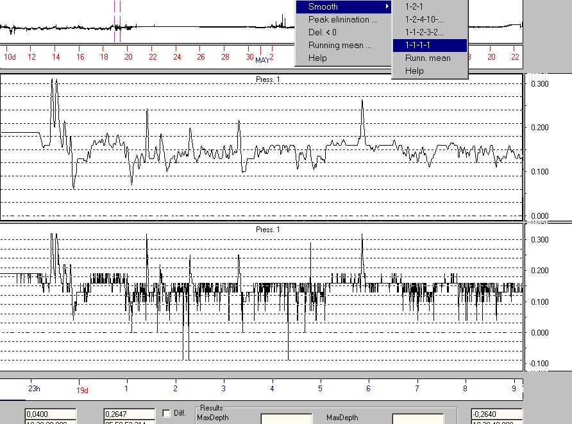The height and width of the screenshot is (424, 572).
Task: Choose Del. < 0 menu option
Action: point(323,32)
